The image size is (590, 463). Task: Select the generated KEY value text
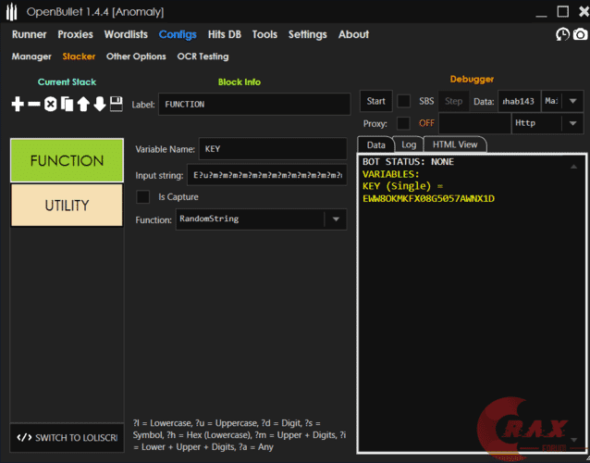coord(428,198)
